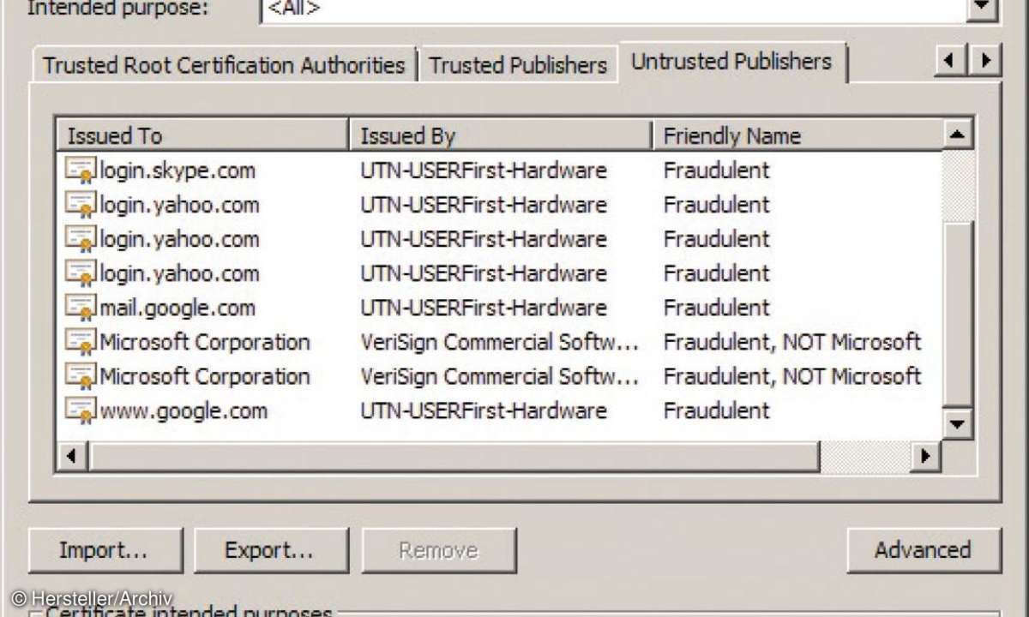Select the Untrusted Publishers tab
The width and height of the screenshot is (1029, 617).
[x=732, y=62]
